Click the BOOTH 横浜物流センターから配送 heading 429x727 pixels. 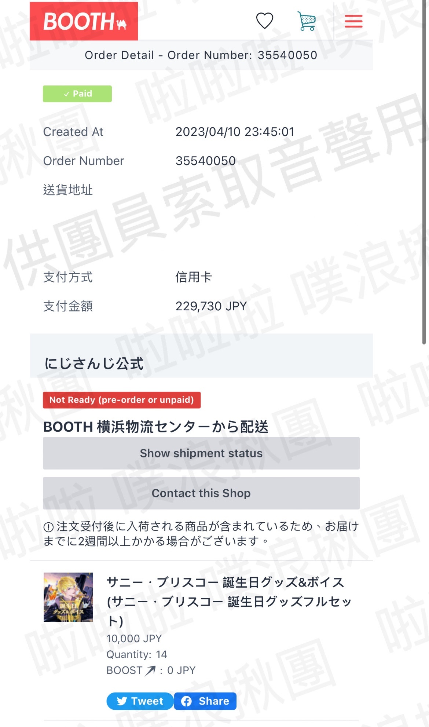(156, 427)
